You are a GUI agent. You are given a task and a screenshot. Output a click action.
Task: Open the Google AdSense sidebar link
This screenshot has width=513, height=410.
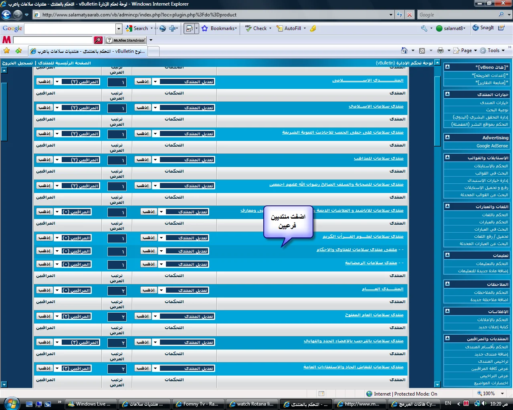click(x=492, y=146)
